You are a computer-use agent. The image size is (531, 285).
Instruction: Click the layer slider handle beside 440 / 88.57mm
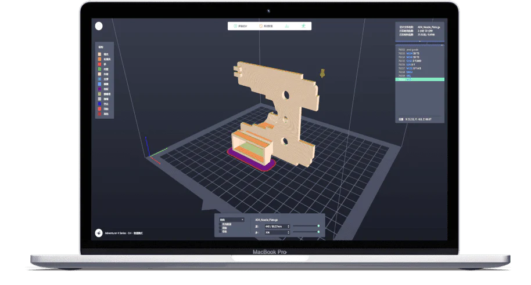(319, 226)
